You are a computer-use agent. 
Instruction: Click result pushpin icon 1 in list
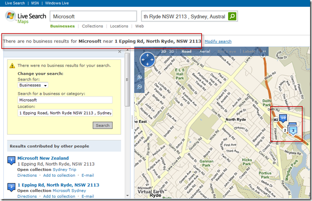(11, 160)
